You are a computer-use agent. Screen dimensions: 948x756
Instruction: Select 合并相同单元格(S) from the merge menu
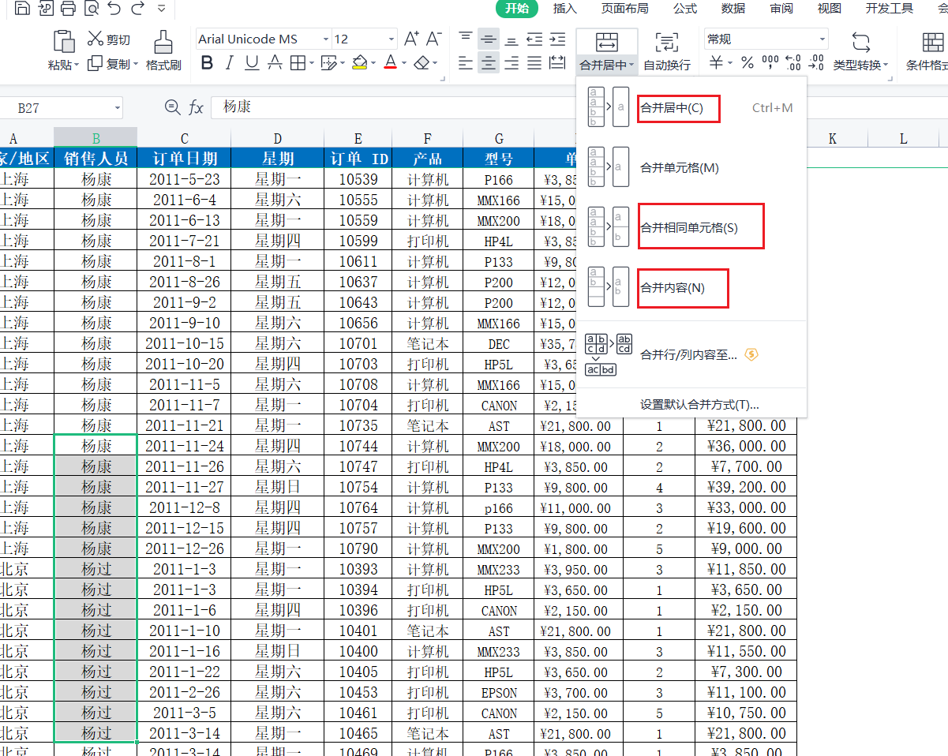pos(688,228)
